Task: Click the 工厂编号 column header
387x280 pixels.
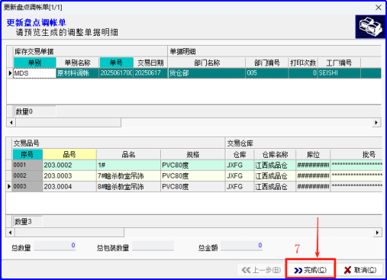Action: click(339, 63)
